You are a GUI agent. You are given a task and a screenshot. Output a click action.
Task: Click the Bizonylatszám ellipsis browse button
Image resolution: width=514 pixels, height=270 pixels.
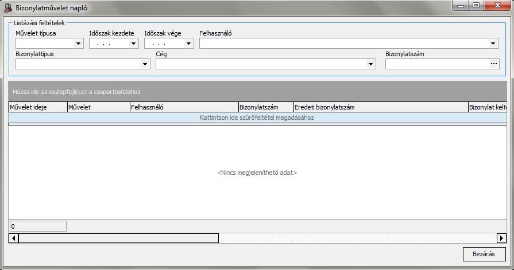pyautogui.click(x=494, y=64)
